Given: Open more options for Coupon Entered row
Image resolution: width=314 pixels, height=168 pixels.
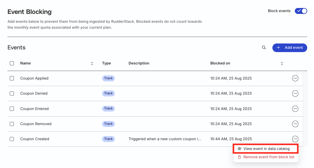Looking at the screenshot, I should click(x=295, y=109).
